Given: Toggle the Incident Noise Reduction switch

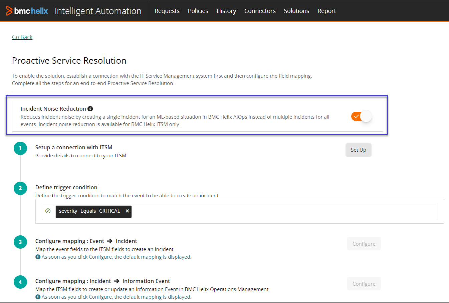Looking at the screenshot, I should click(x=361, y=116).
